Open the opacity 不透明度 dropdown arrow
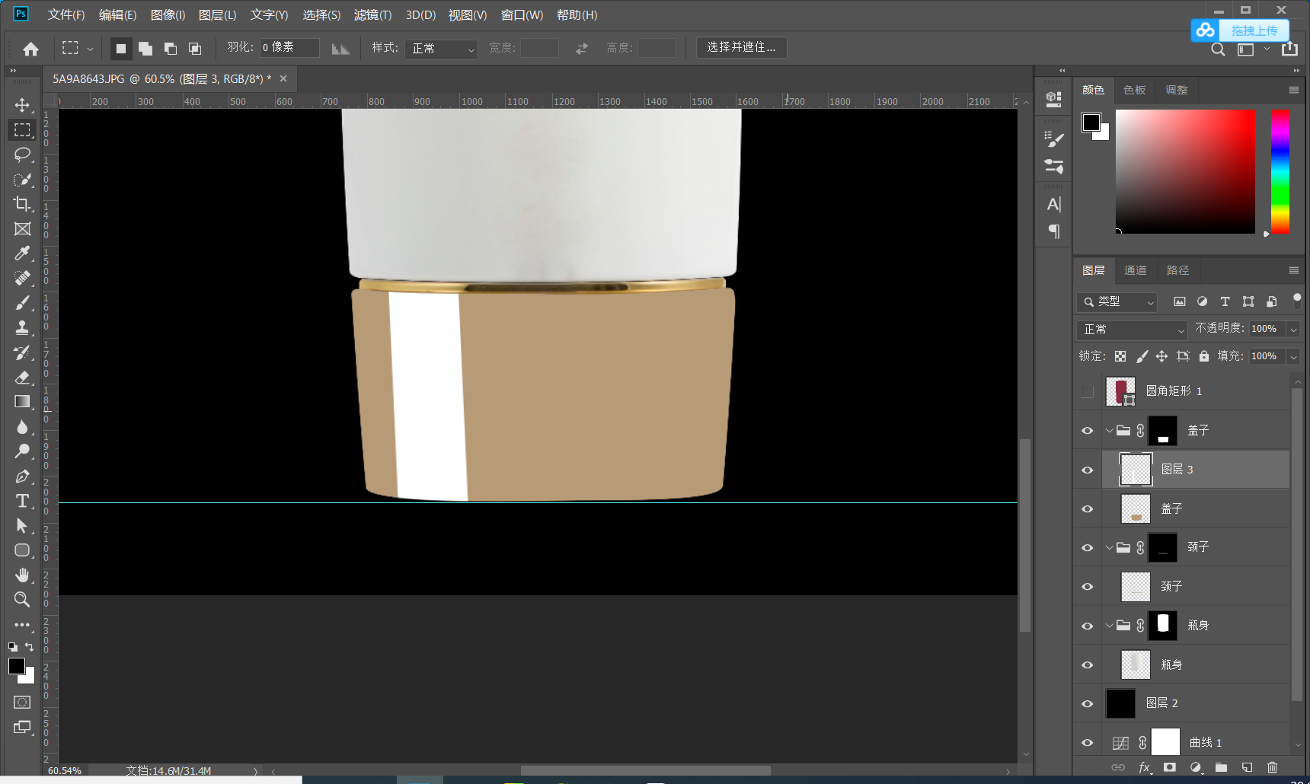The width and height of the screenshot is (1310, 784). click(1292, 329)
